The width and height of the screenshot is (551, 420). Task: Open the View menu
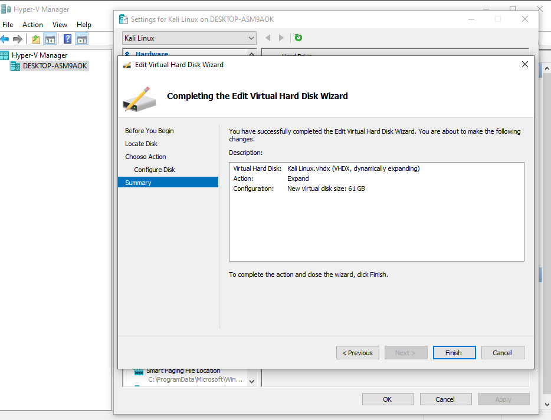point(60,25)
